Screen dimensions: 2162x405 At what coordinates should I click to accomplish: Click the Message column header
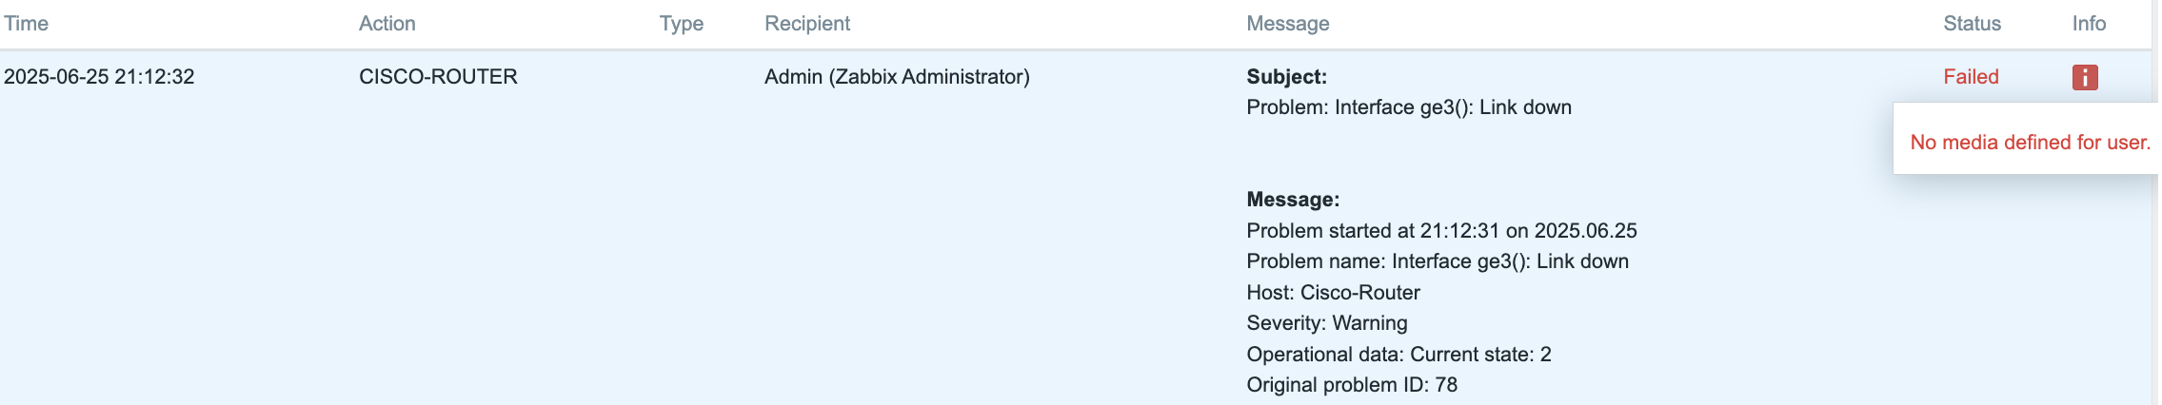[1288, 24]
